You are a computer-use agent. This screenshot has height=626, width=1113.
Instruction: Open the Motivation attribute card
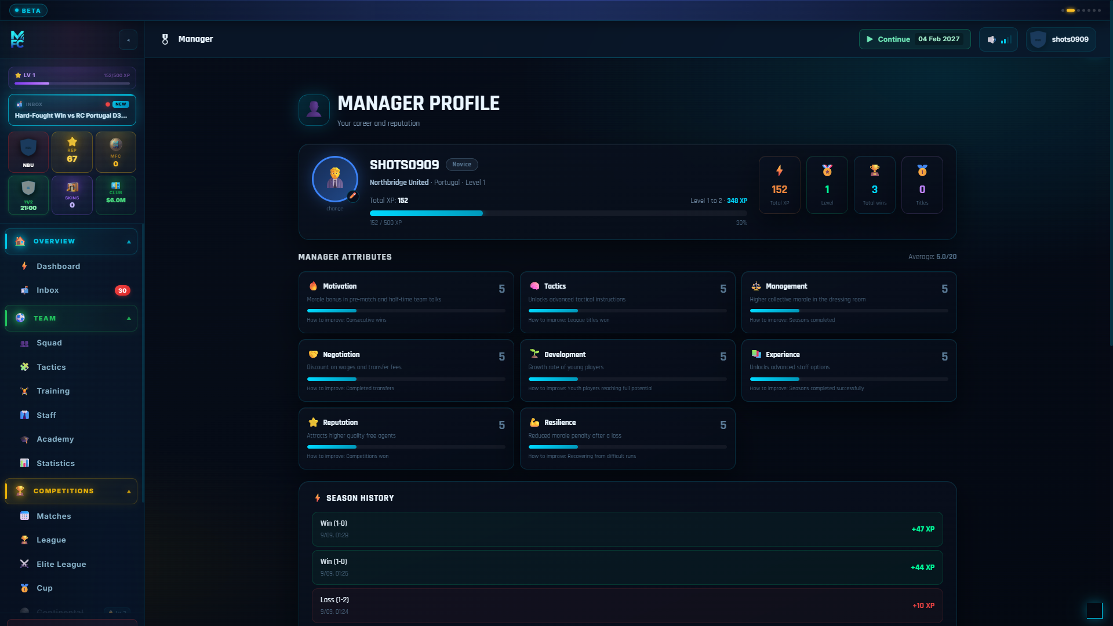tap(406, 302)
